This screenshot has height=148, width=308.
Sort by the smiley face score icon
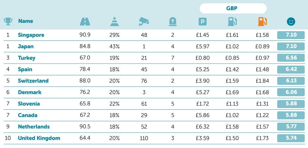tap(291, 21)
